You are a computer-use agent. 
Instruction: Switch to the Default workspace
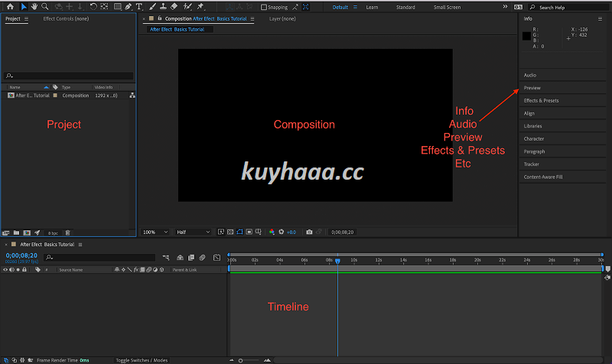340,7
